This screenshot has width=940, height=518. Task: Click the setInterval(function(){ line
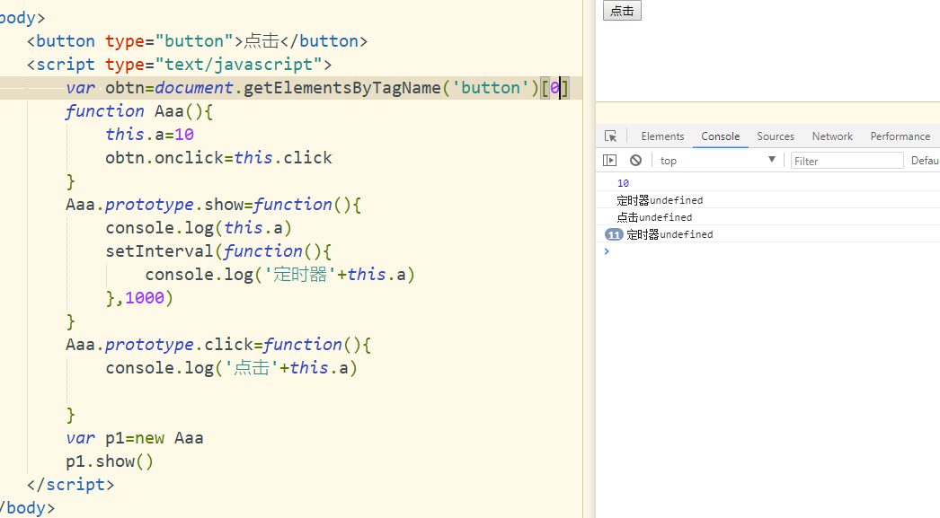218,251
